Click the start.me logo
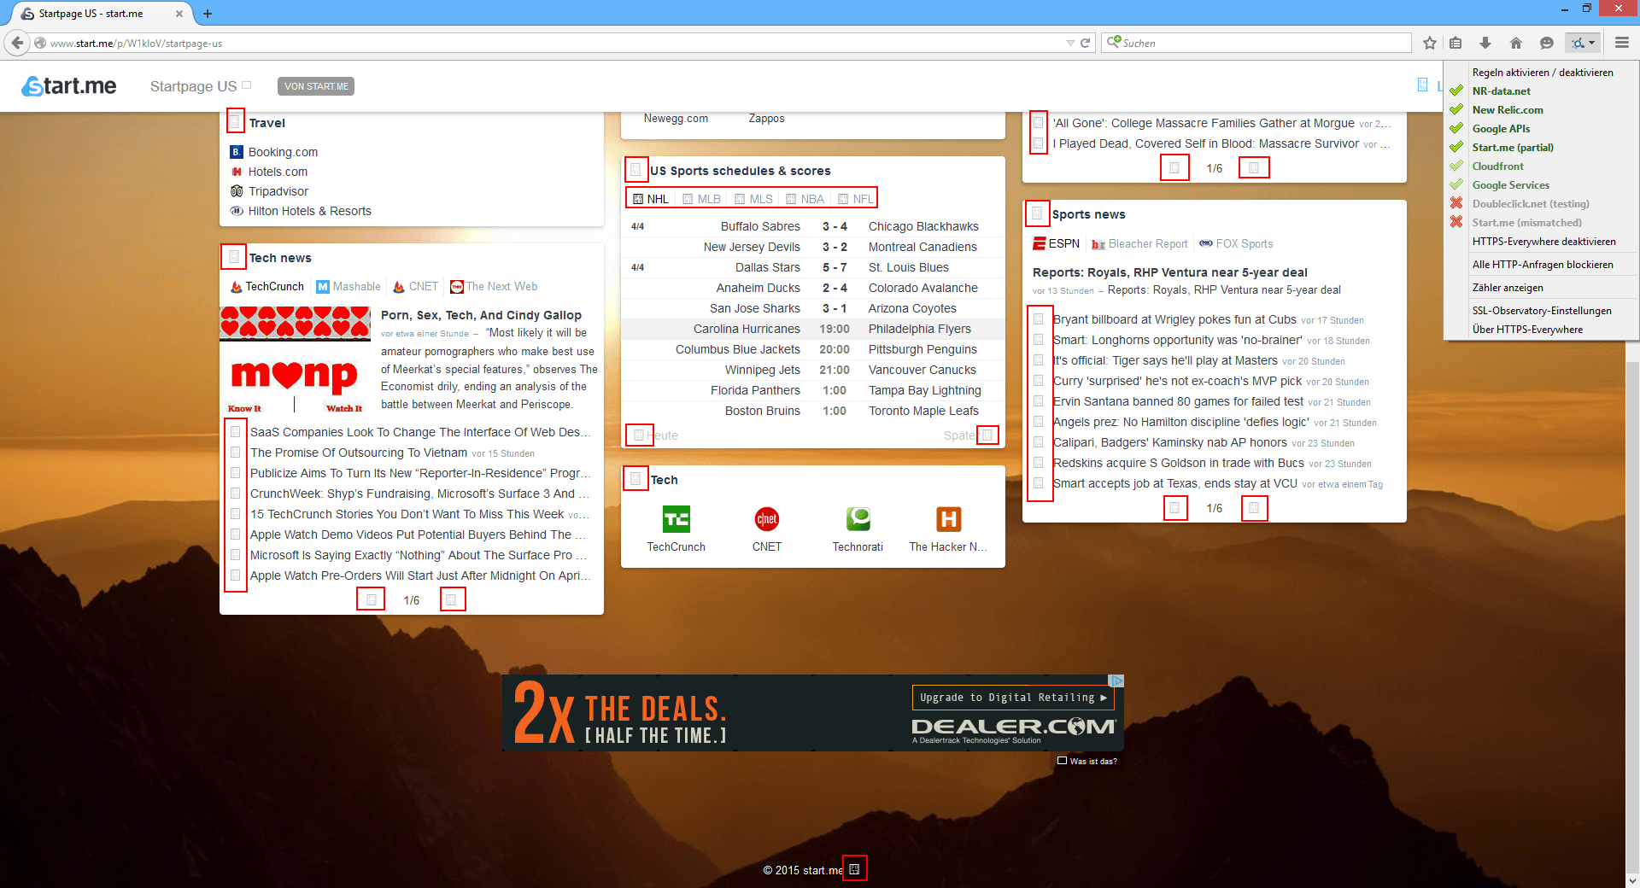1640x888 pixels. tap(69, 85)
